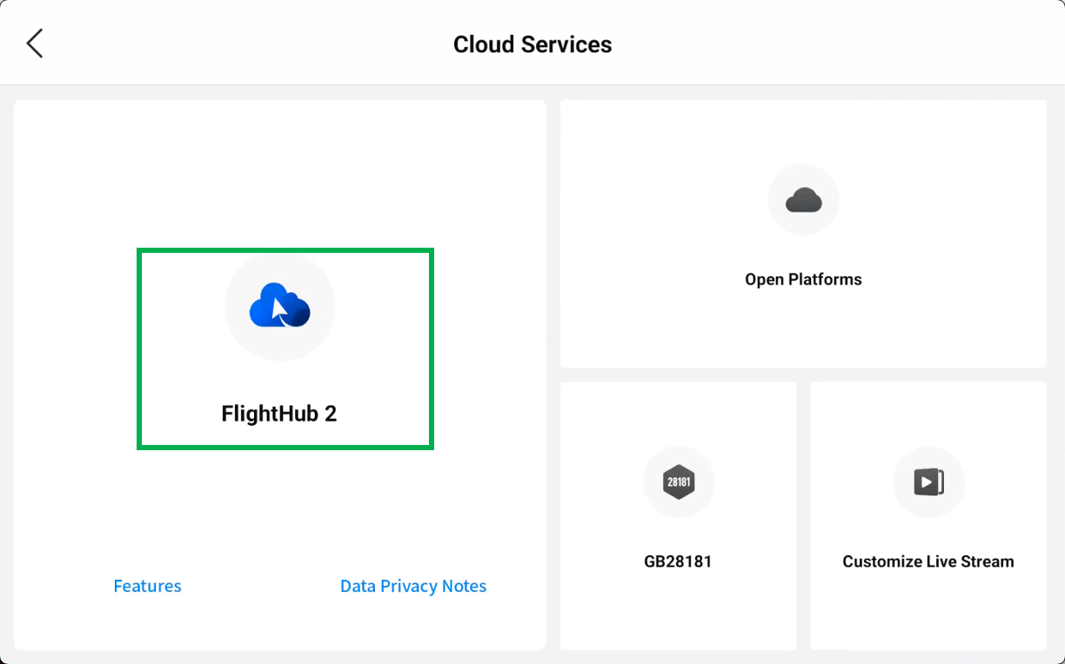The width and height of the screenshot is (1065, 664).
Task: Click the GB28181 label text
Action: coord(678,561)
